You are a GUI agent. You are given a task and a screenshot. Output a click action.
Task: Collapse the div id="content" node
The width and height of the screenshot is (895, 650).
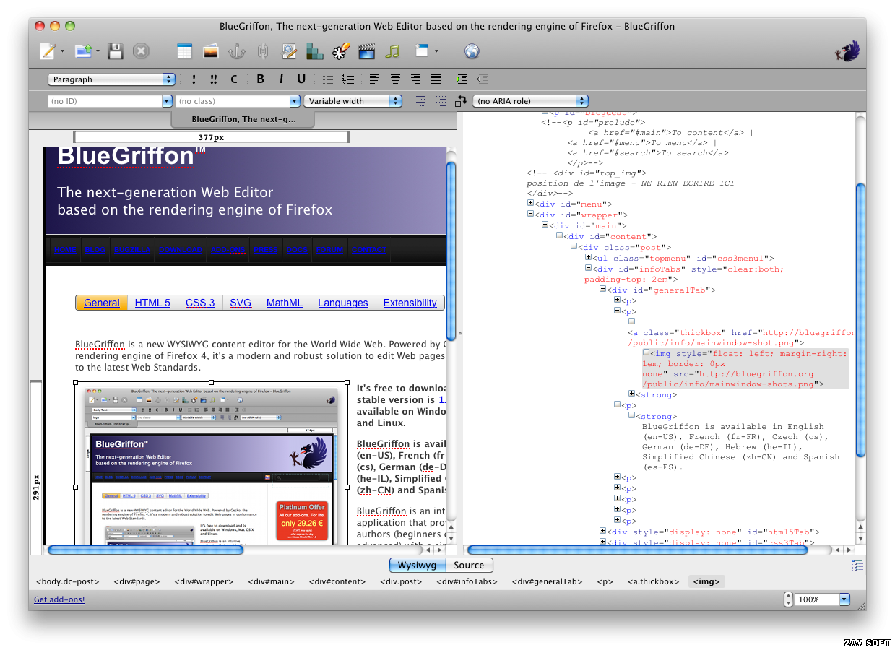point(560,235)
